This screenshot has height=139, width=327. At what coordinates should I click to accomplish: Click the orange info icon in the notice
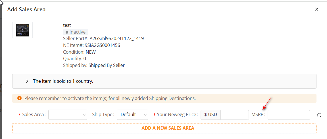20,98
